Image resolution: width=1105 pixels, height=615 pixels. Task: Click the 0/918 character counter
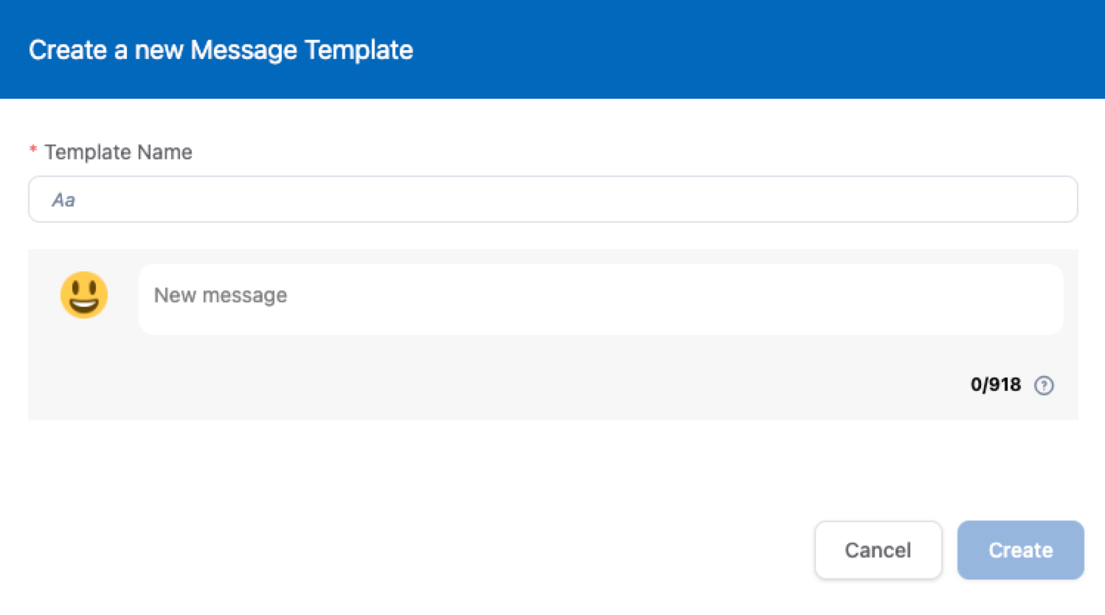(x=995, y=385)
